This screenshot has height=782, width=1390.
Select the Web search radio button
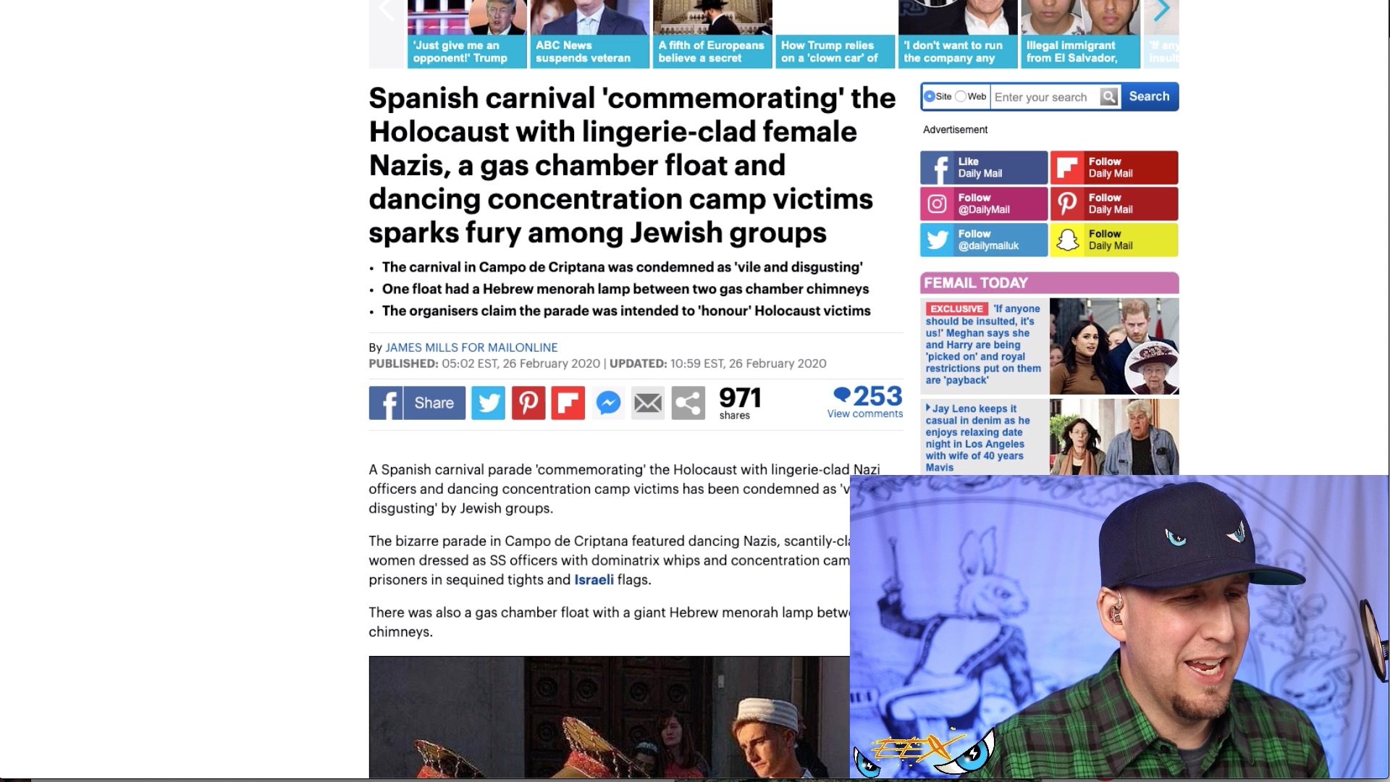coord(961,96)
